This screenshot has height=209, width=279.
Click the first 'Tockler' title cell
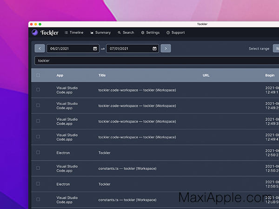(x=104, y=153)
